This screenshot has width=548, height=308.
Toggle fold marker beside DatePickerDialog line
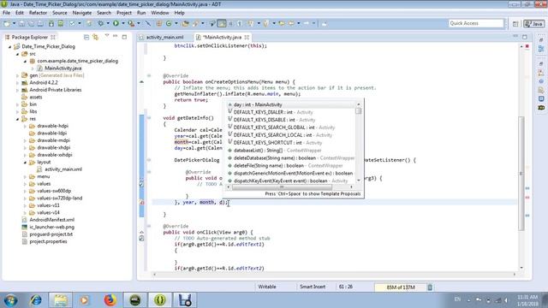pyautogui.click(x=149, y=160)
